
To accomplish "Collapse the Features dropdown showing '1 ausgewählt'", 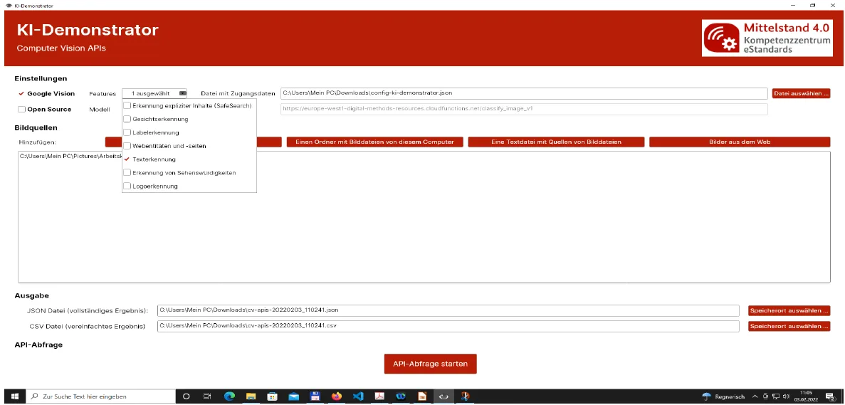I will pyautogui.click(x=154, y=93).
